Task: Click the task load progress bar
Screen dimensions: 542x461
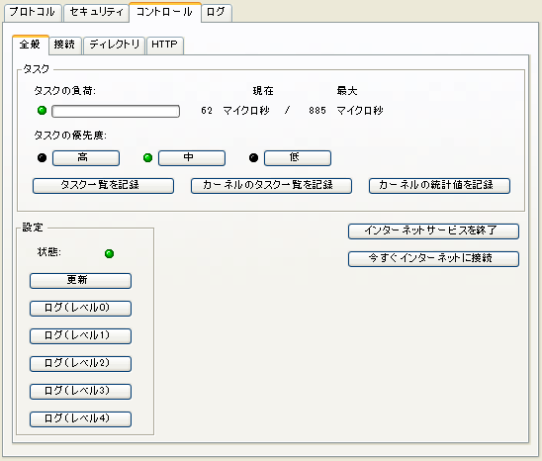Action: coord(116,112)
